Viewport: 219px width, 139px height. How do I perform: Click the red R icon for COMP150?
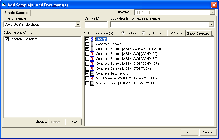click(92, 59)
